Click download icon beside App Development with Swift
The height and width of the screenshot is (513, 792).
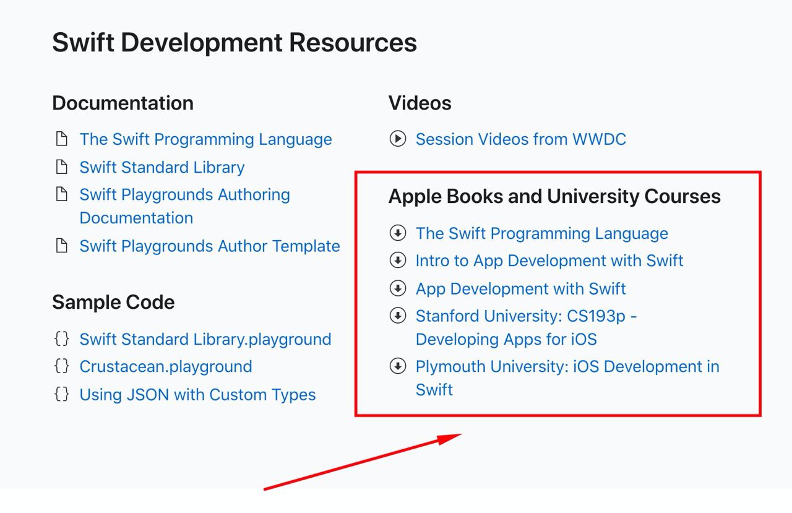398,288
